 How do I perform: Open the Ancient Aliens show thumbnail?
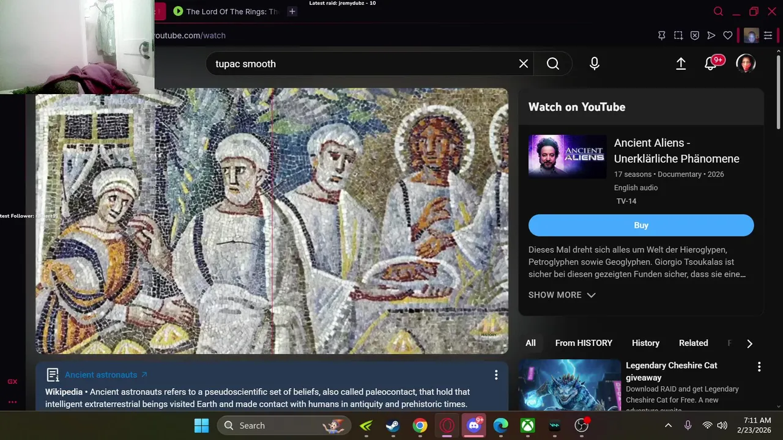(567, 156)
